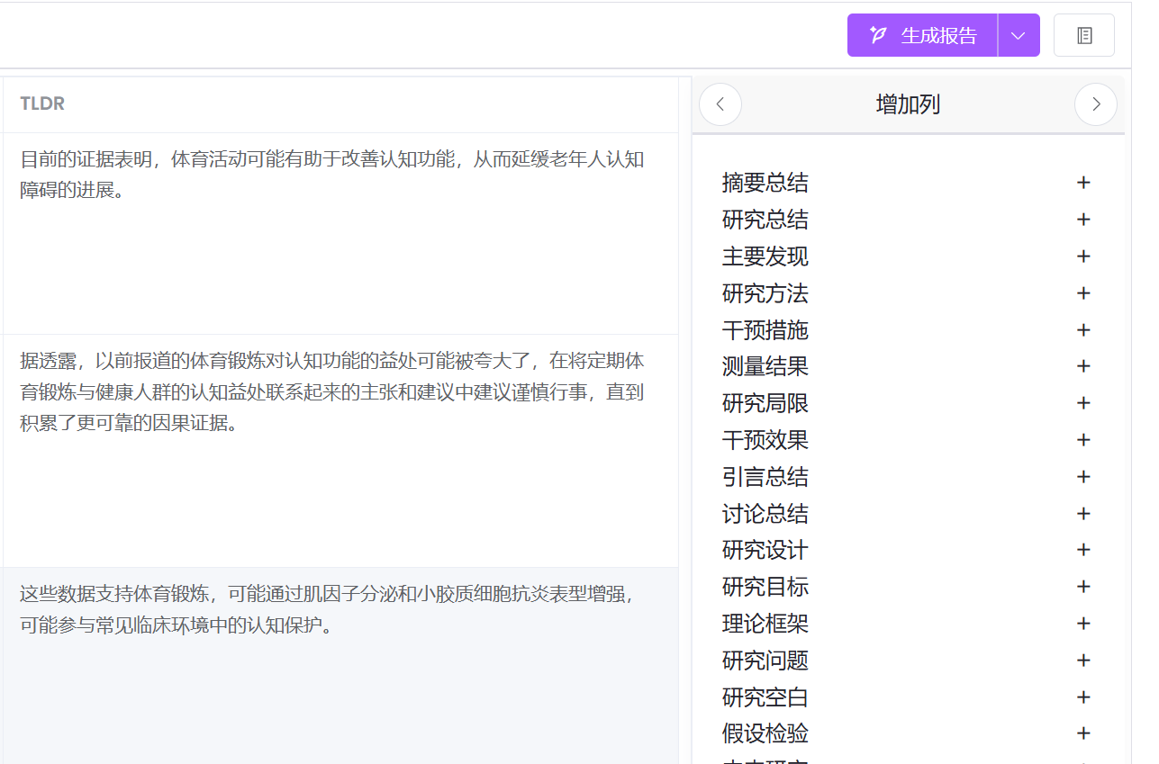1159x764 pixels.
Task: Add the 干预措施 column using plus
Action: 1083,330
